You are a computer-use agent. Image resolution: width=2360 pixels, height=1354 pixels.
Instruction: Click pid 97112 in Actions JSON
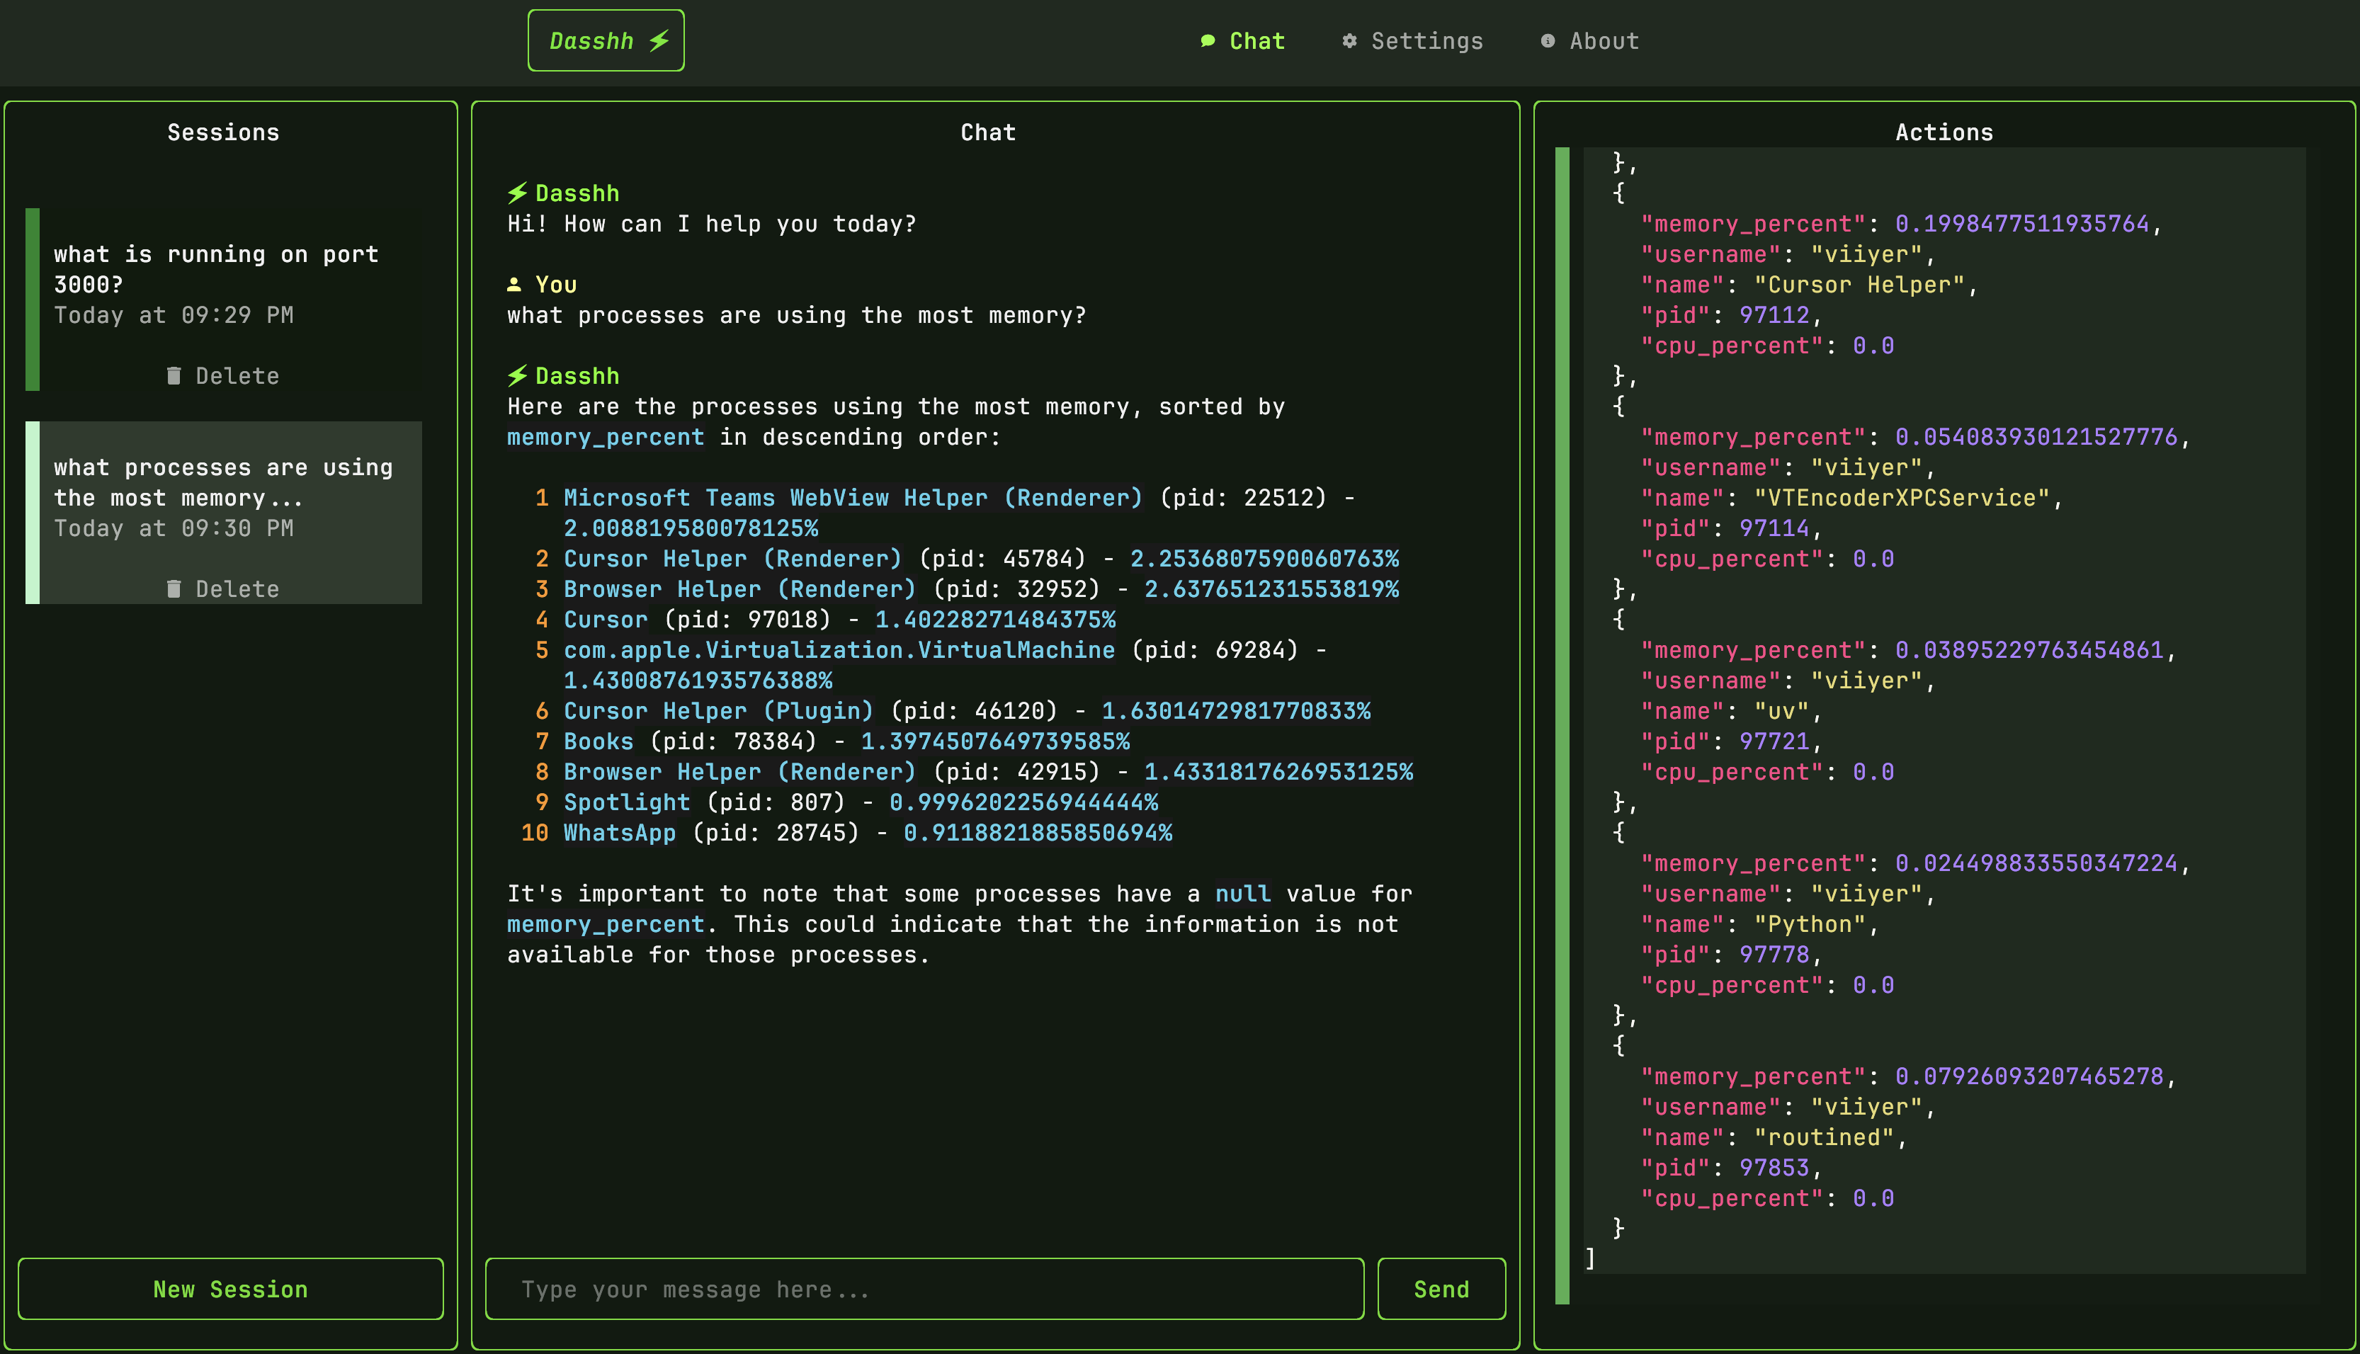tap(1774, 315)
